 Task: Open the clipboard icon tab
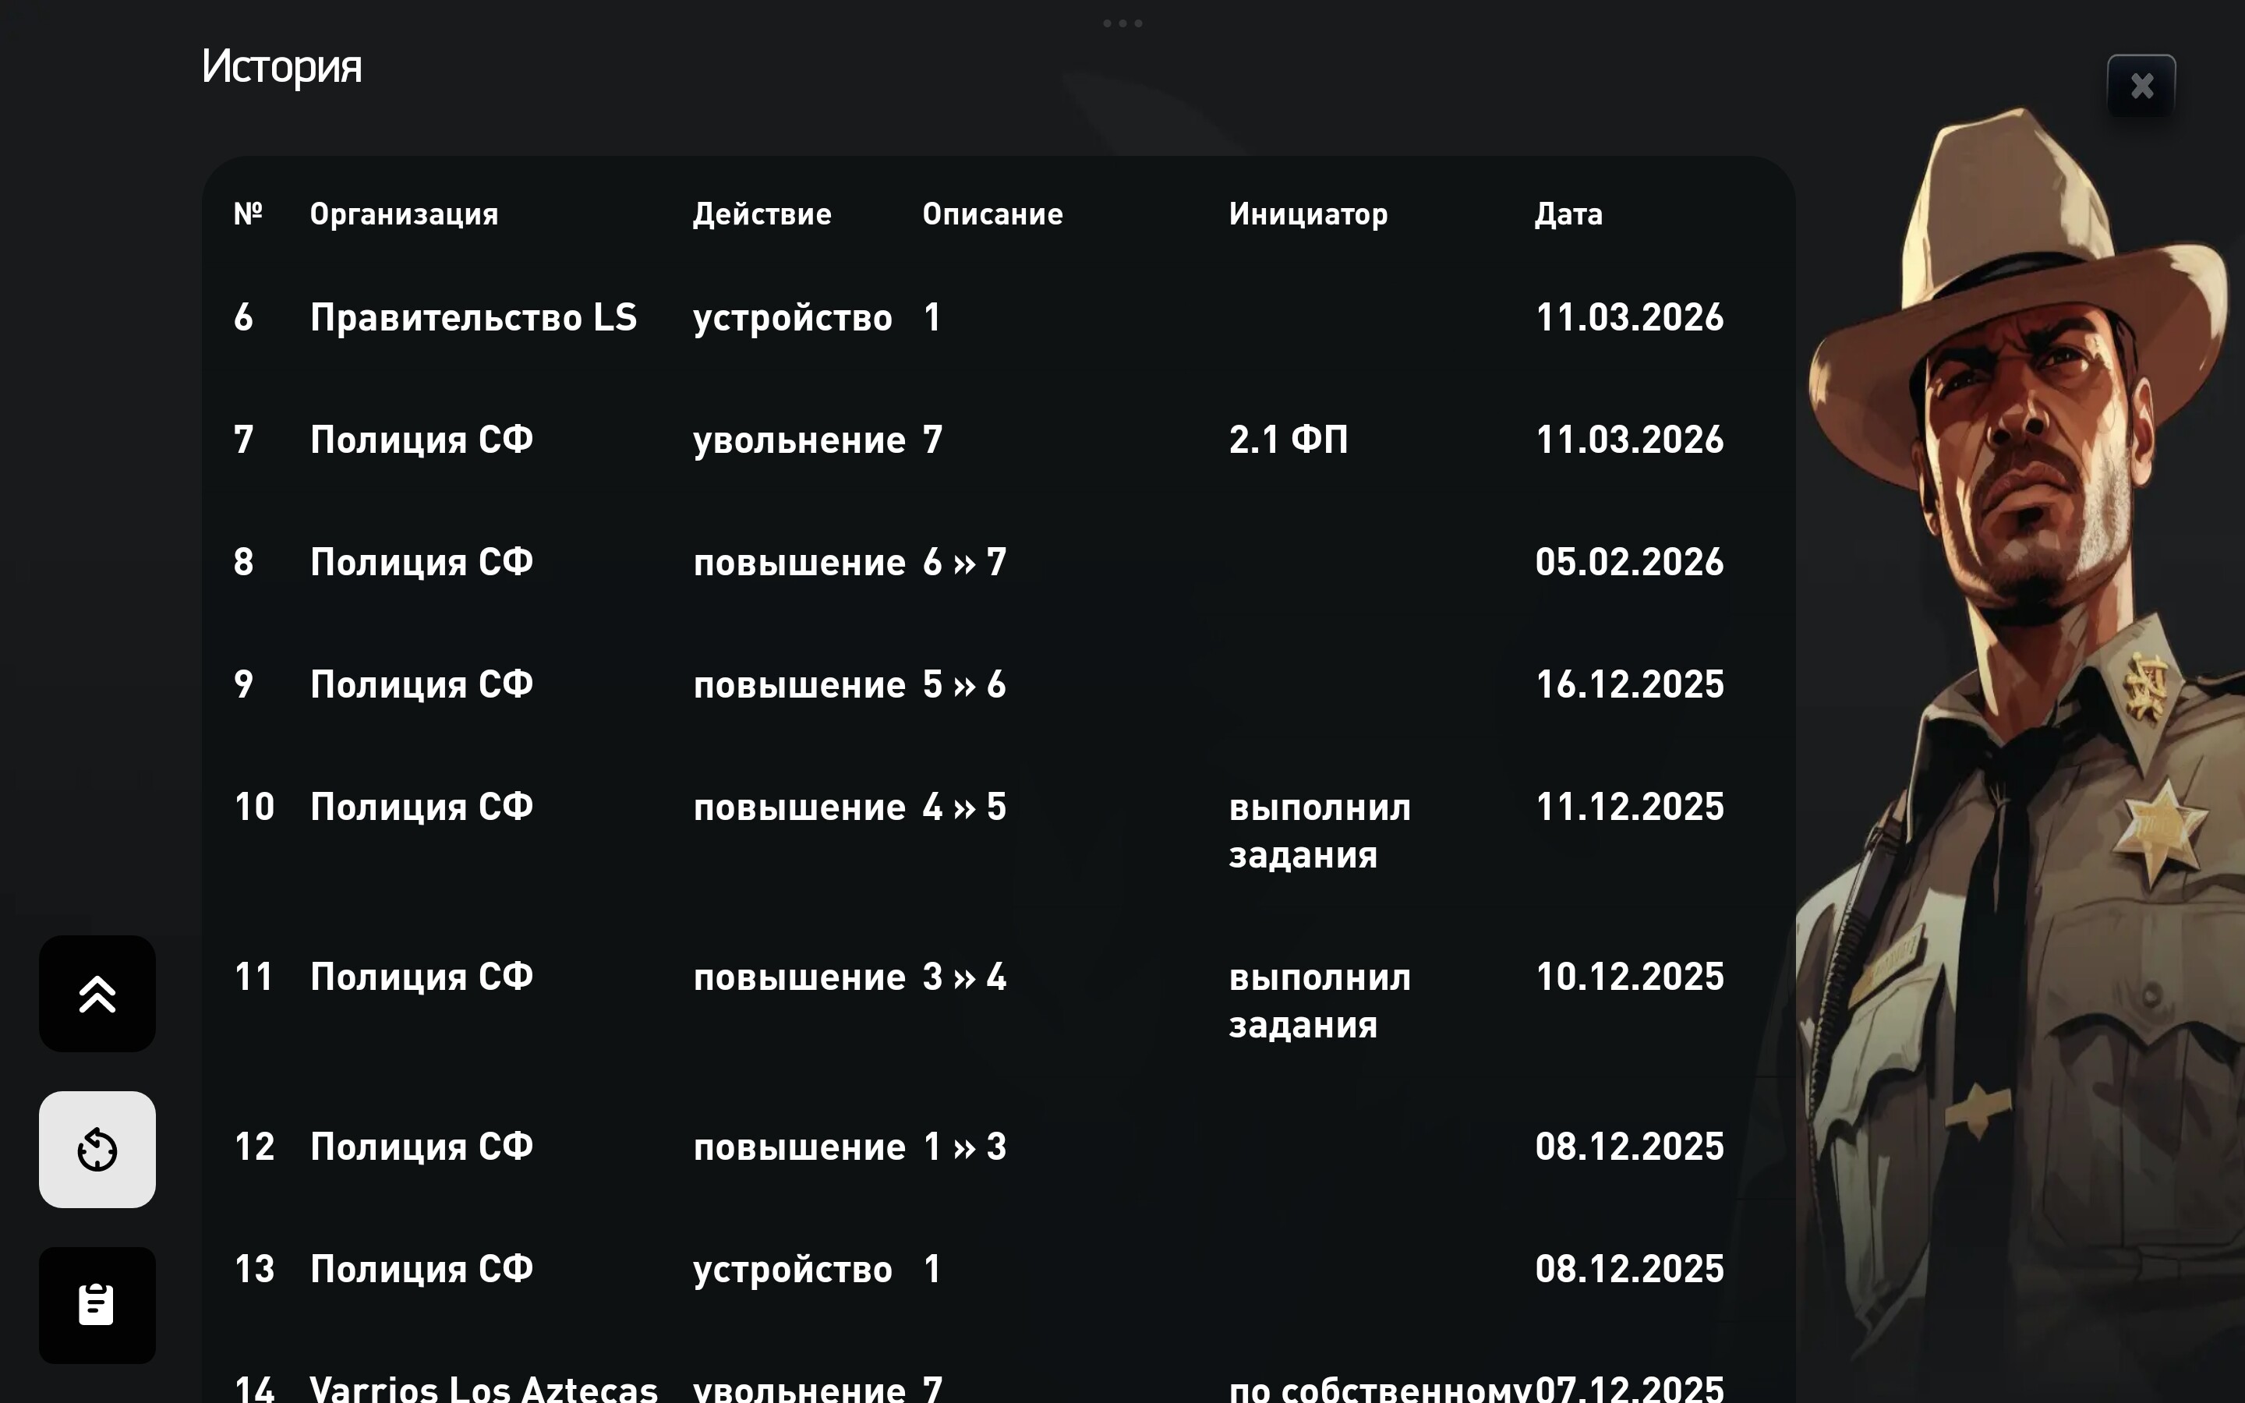click(x=97, y=1305)
